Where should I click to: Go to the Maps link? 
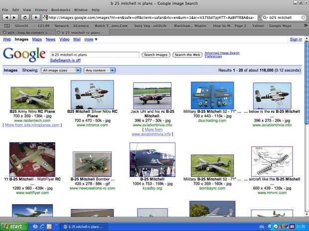(37, 39)
